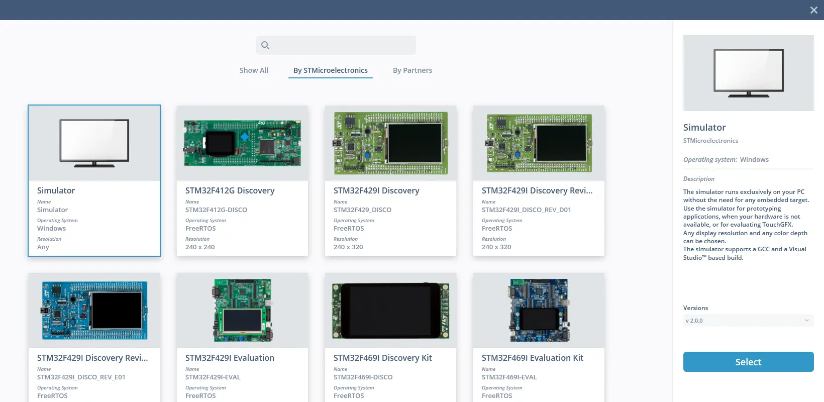Focus the board search input field

click(x=342, y=45)
